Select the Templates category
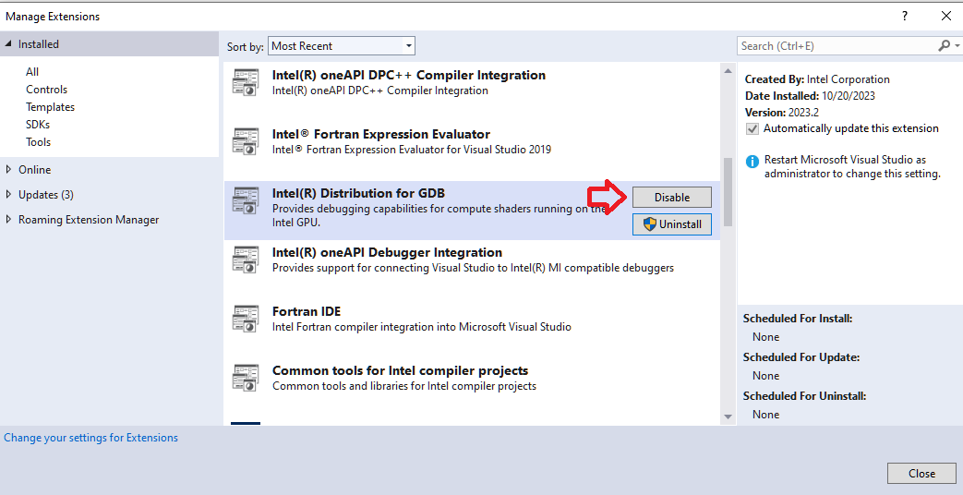Viewport: 963px width, 495px height. pos(50,107)
